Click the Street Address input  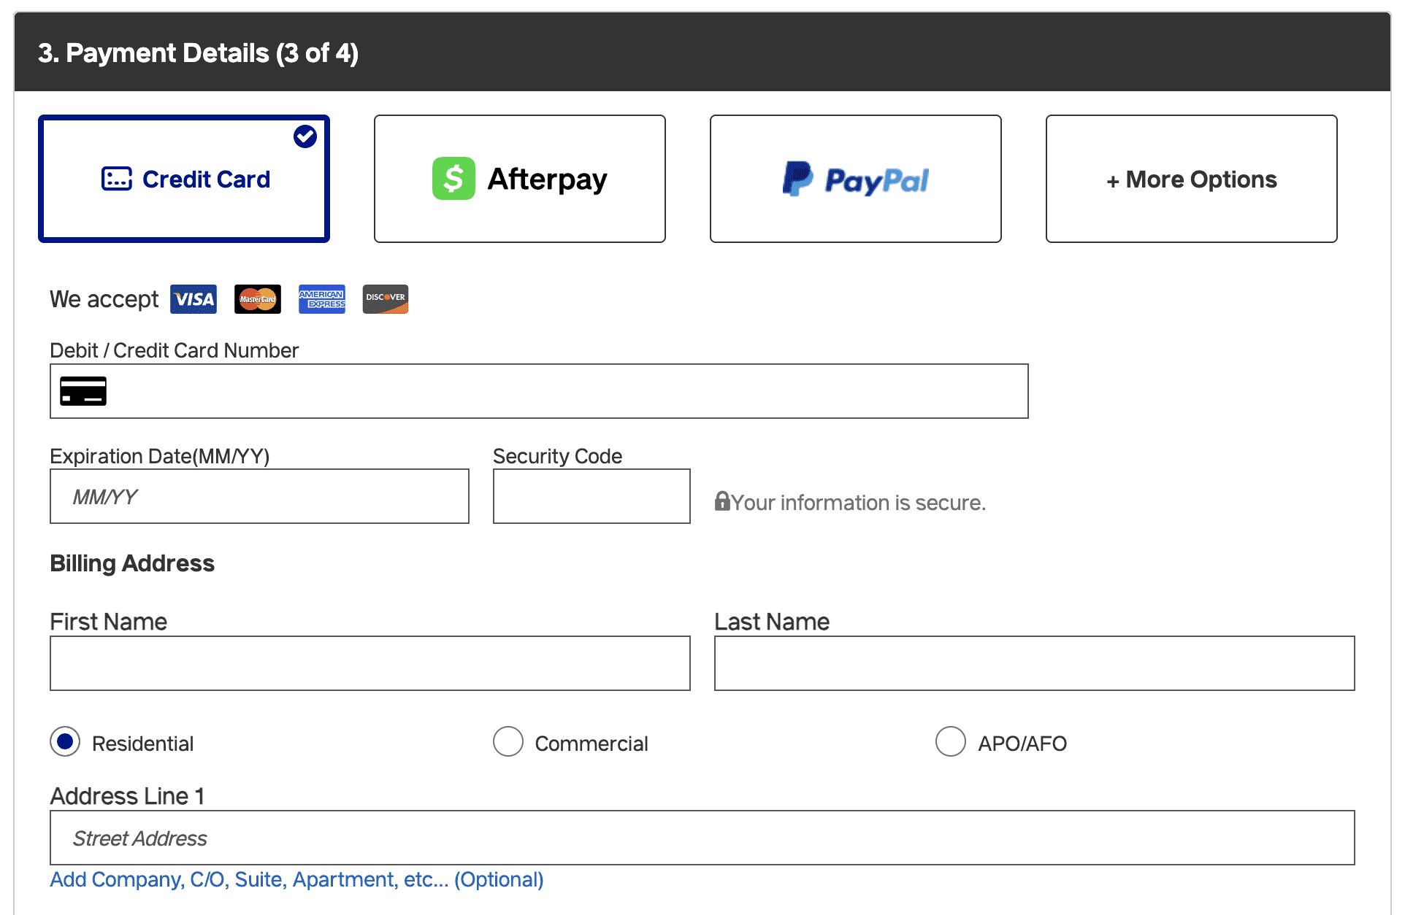point(702,838)
